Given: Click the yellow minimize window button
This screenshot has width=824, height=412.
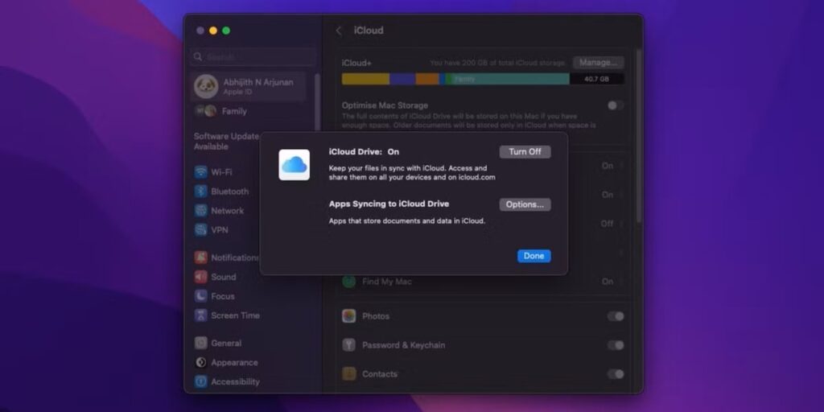Looking at the screenshot, I should point(213,31).
